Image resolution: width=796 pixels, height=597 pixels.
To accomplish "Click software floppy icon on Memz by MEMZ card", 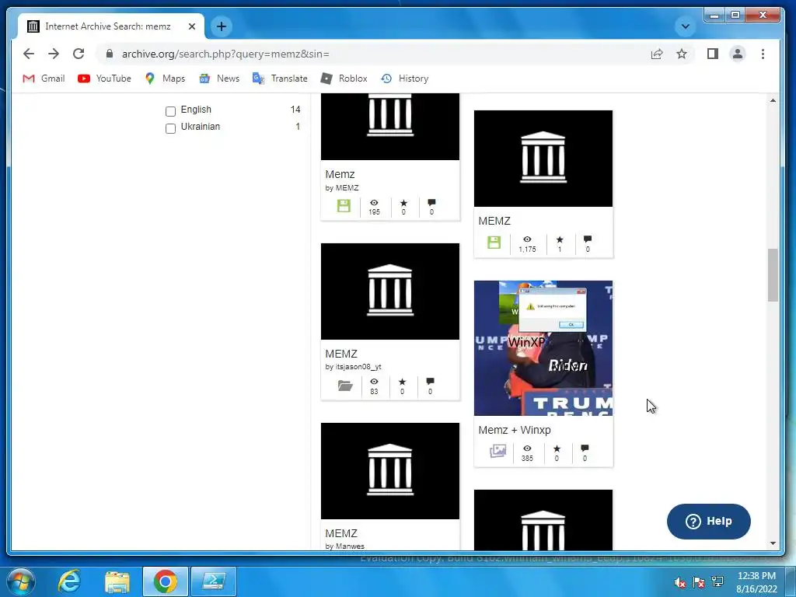I will [x=344, y=205].
